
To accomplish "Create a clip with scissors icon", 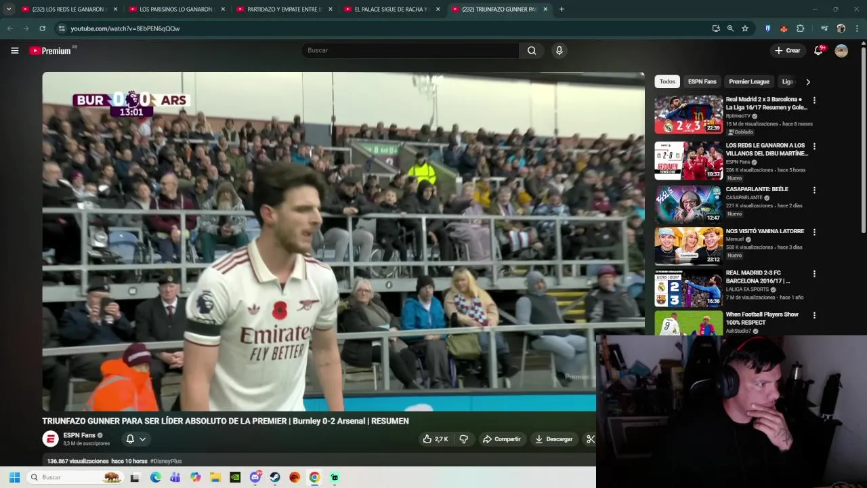I will click(590, 439).
